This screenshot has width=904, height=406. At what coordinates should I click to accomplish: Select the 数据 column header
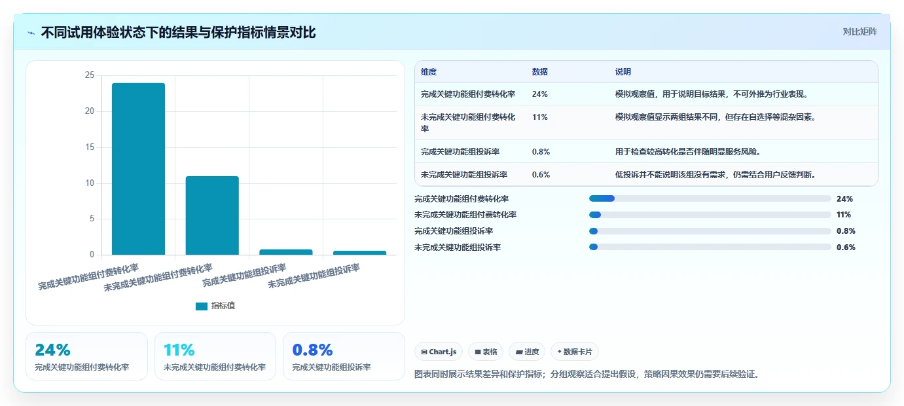click(x=540, y=71)
